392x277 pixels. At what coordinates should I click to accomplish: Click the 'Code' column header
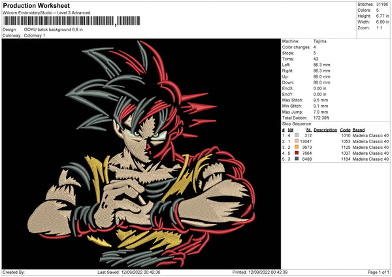[345, 130]
